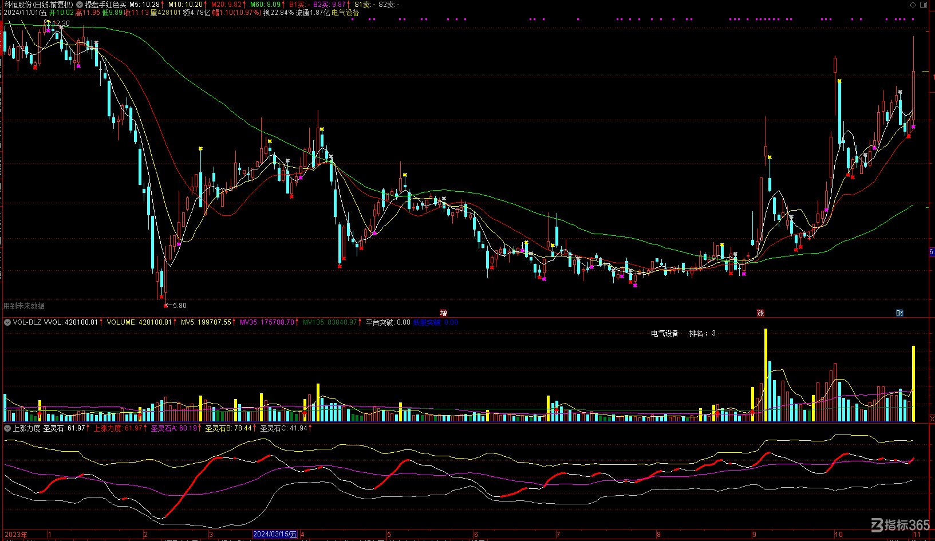Click indicator name 操盘手红色买
The image size is (935, 541).
point(105,5)
